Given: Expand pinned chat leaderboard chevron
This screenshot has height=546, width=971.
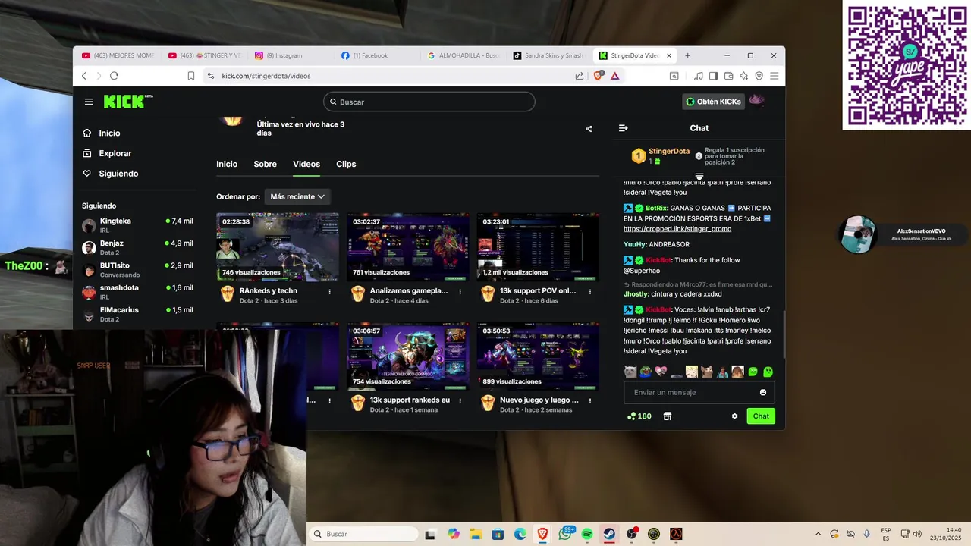Looking at the screenshot, I should [x=699, y=177].
